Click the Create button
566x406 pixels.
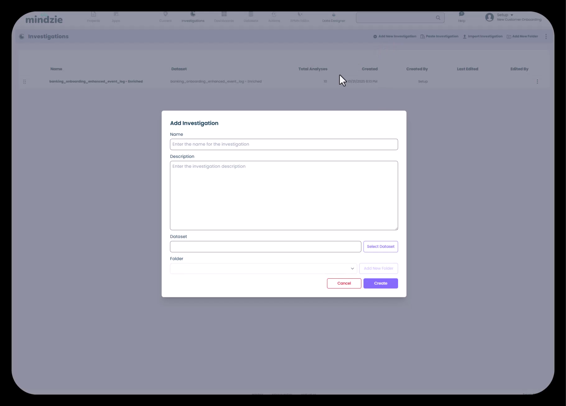[x=380, y=283]
